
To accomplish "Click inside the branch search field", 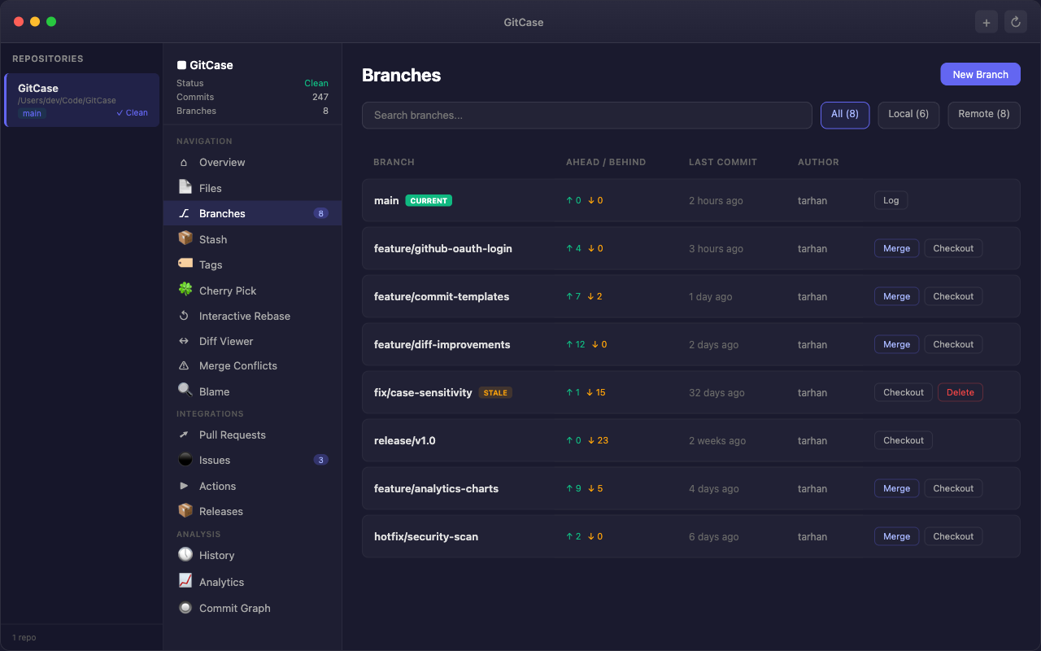I will pos(586,115).
